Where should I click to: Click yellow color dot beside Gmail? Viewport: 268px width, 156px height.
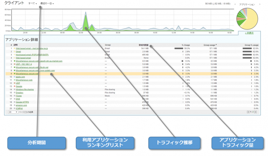15,52
